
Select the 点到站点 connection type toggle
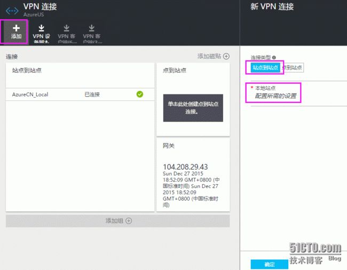click(292, 67)
